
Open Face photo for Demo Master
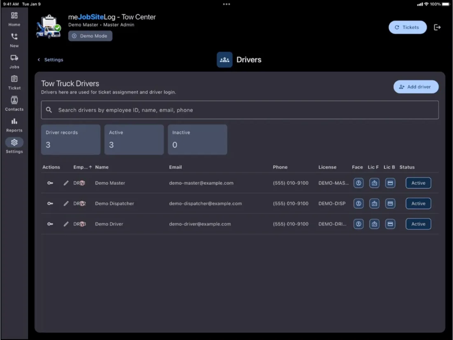tap(359, 183)
